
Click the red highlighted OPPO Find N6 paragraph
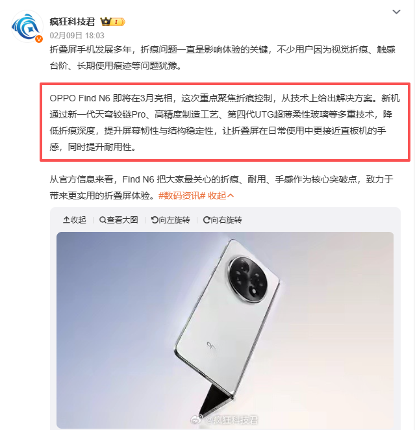225,122
